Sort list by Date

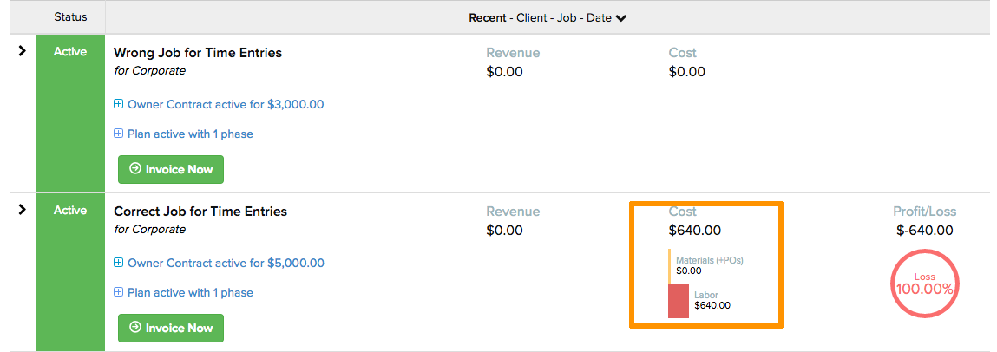pos(599,18)
